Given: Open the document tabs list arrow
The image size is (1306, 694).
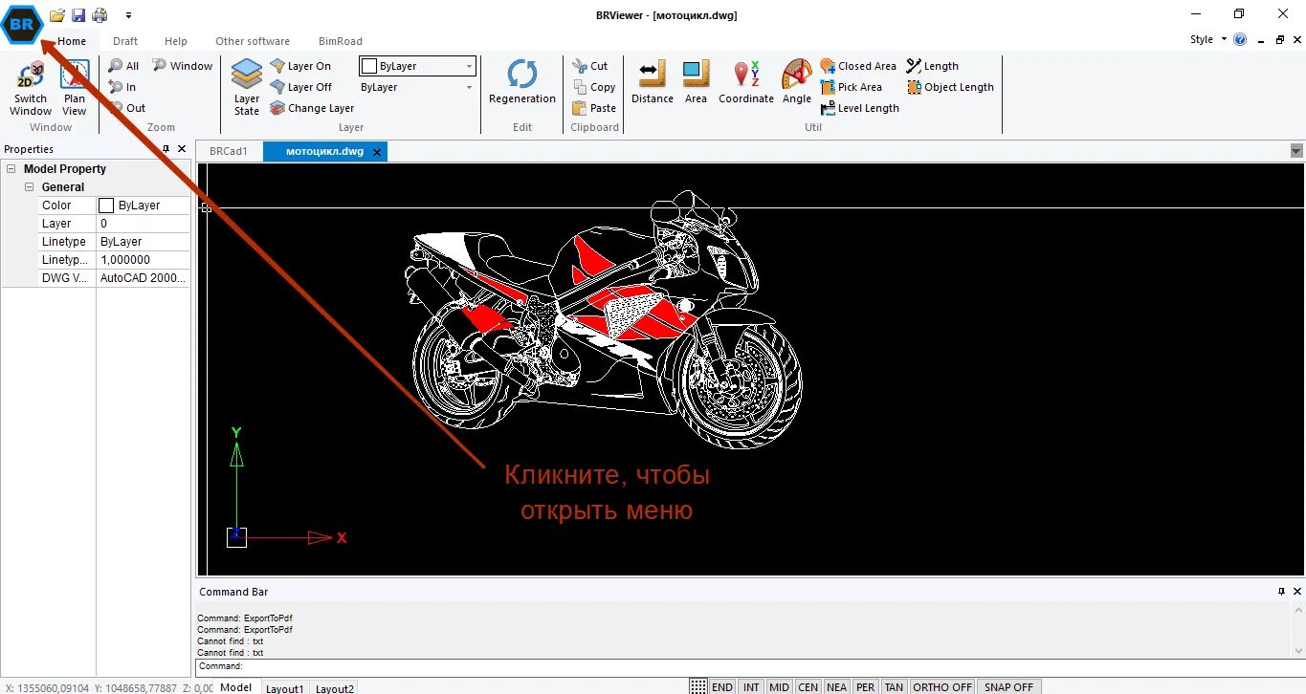Looking at the screenshot, I should pyautogui.click(x=1296, y=151).
